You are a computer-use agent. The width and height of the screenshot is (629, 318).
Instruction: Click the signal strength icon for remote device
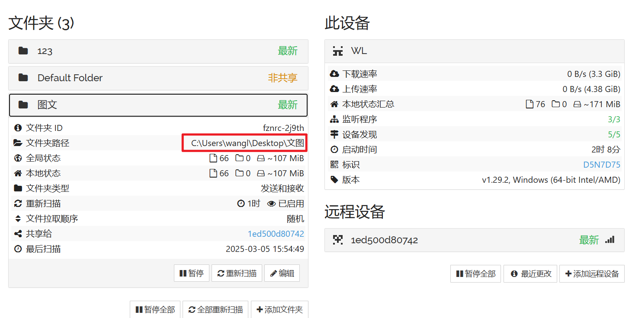coord(610,239)
